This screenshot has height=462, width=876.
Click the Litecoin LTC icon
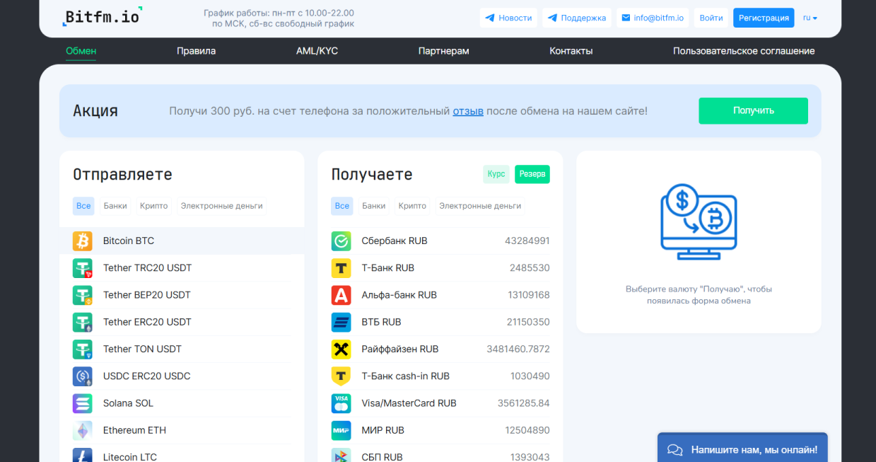click(83, 455)
